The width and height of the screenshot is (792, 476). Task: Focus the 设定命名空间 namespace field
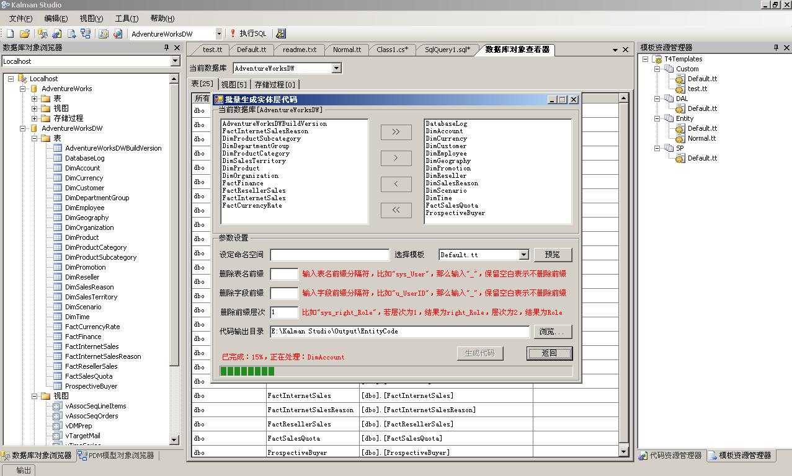[330, 255]
